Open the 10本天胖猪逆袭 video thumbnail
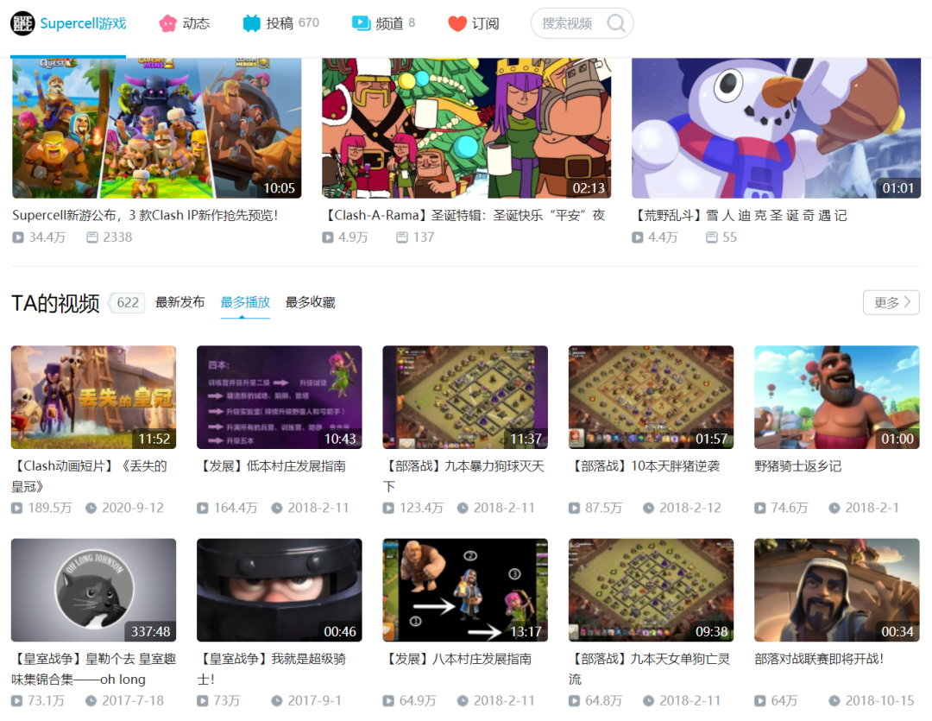Image resolution: width=932 pixels, height=721 pixels. point(651,397)
